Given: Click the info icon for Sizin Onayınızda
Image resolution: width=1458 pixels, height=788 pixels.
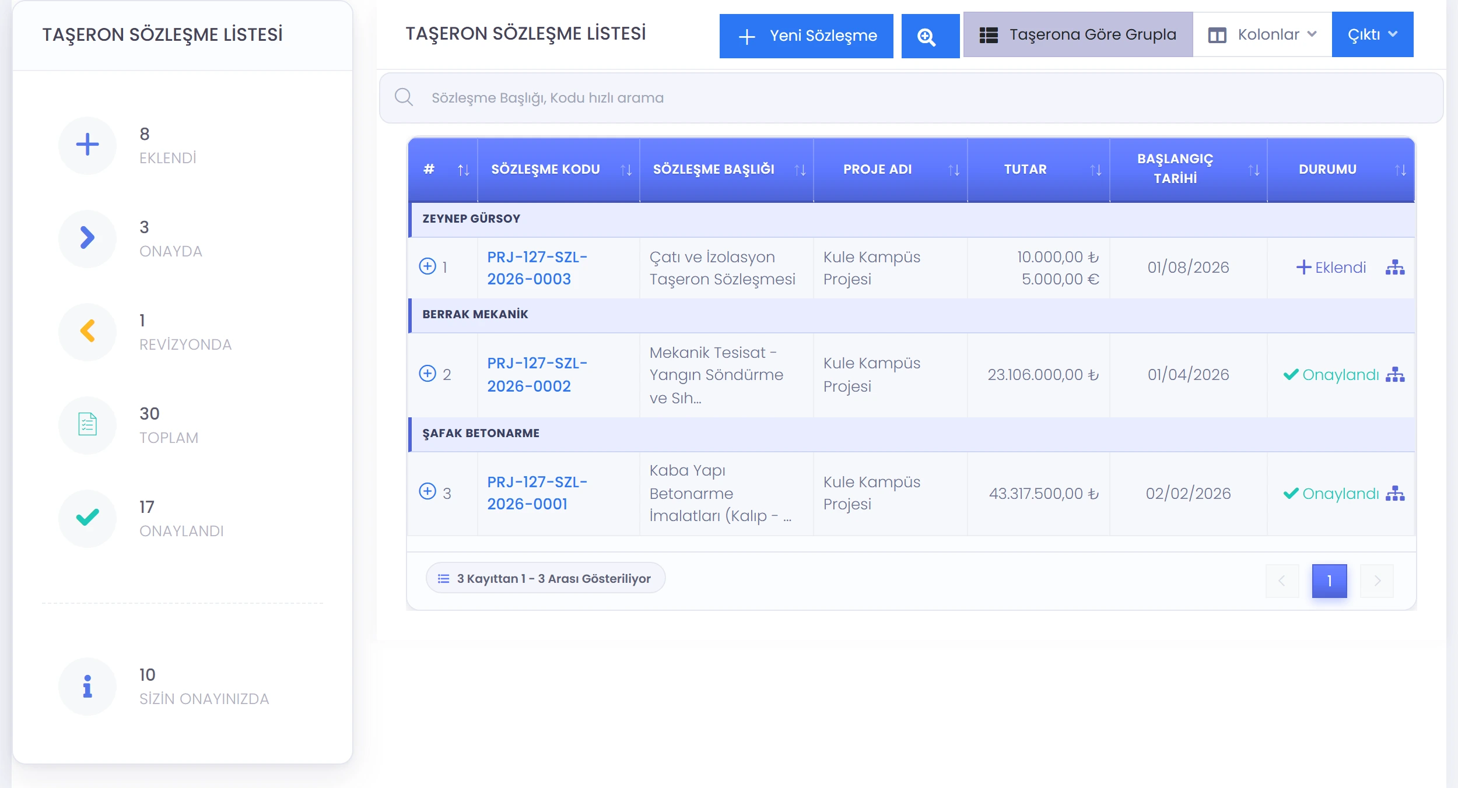Looking at the screenshot, I should click(87, 686).
